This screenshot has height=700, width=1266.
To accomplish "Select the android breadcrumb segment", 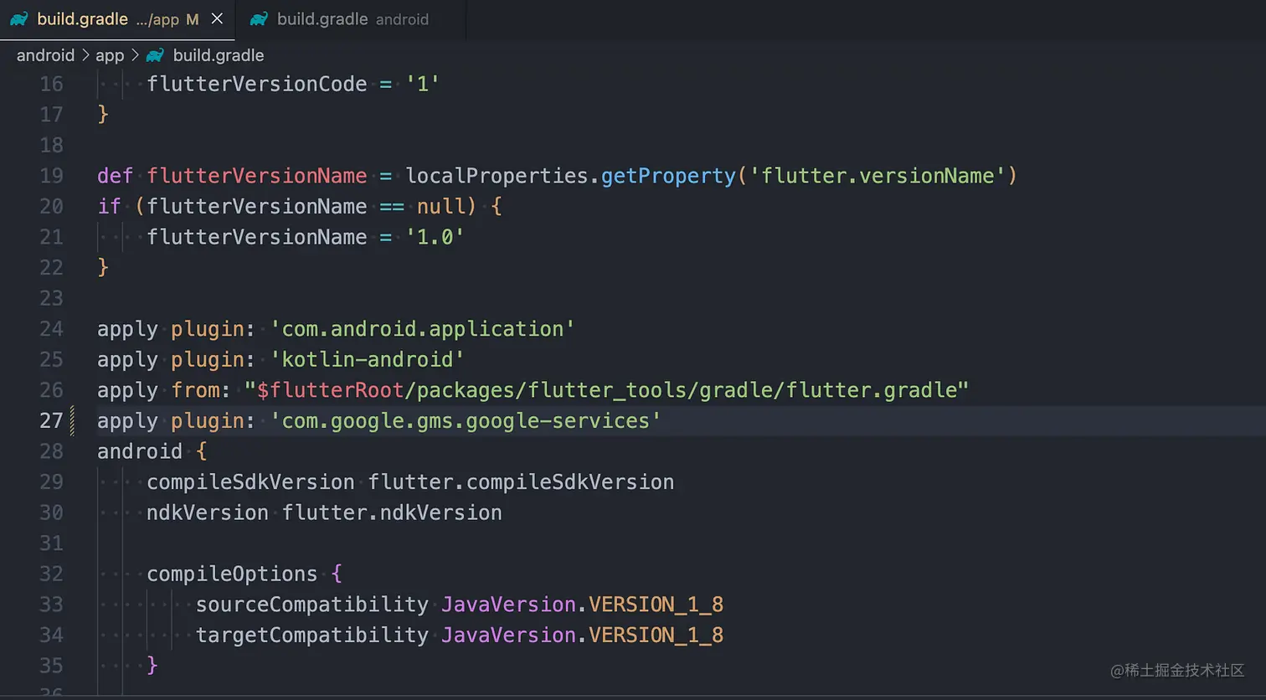I will tap(45, 55).
